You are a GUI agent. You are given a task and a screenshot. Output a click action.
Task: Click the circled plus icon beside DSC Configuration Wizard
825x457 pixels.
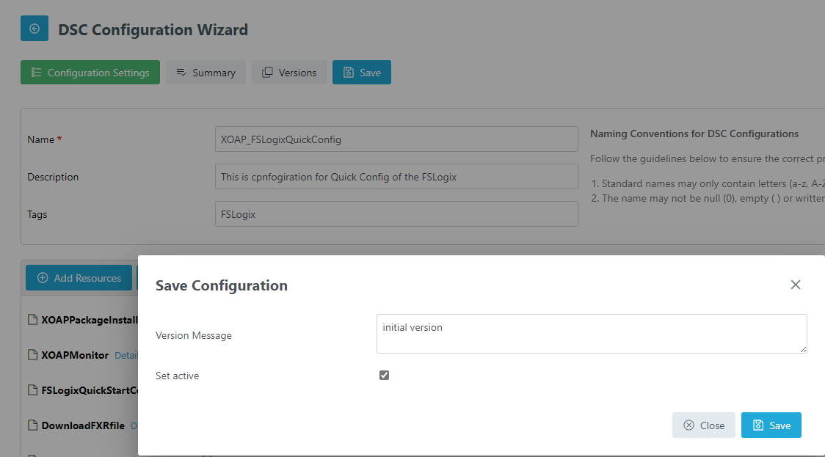pyautogui.click(x=34, y=28)
